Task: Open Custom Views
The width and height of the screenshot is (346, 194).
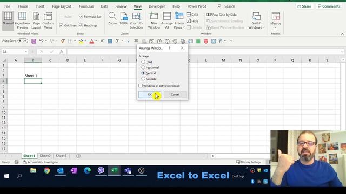Action: coord(48,20)
